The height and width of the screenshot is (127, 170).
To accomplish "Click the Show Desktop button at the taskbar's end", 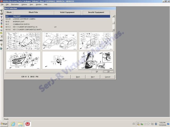I will coord(168,124).
